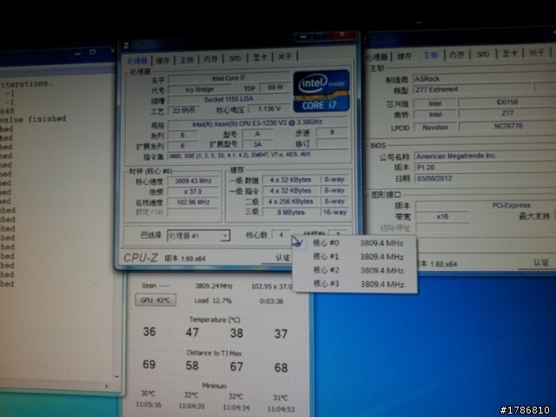Screen dimensions: 556x417
Task: Click the core count field showing 4
Action: pyautogui.click(x=281, y=235)
